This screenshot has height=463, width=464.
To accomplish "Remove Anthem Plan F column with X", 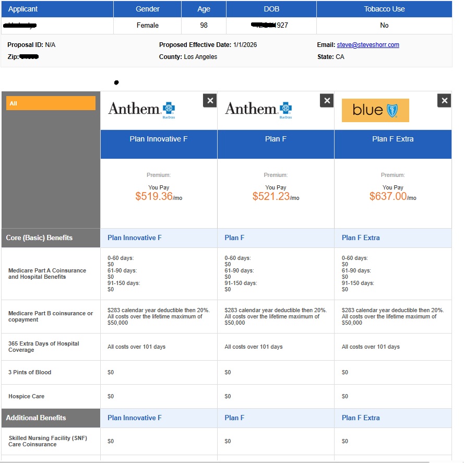I will coord(327,101).
